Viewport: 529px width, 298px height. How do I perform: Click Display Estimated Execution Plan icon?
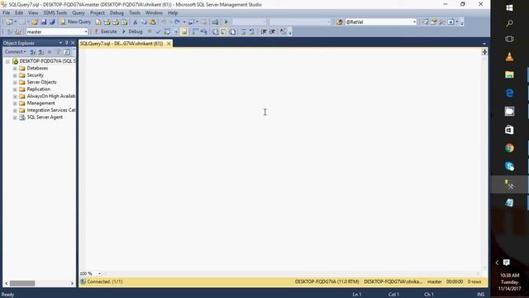pos(167,31)
